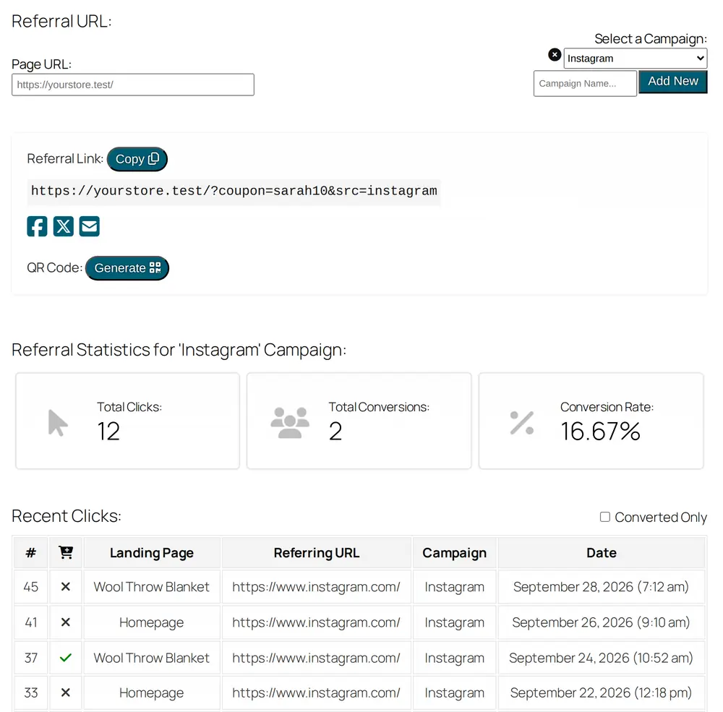This screenshot has width=723, height=712.
Task: Click the Total Conversions people icon
Action: point(290,422)
